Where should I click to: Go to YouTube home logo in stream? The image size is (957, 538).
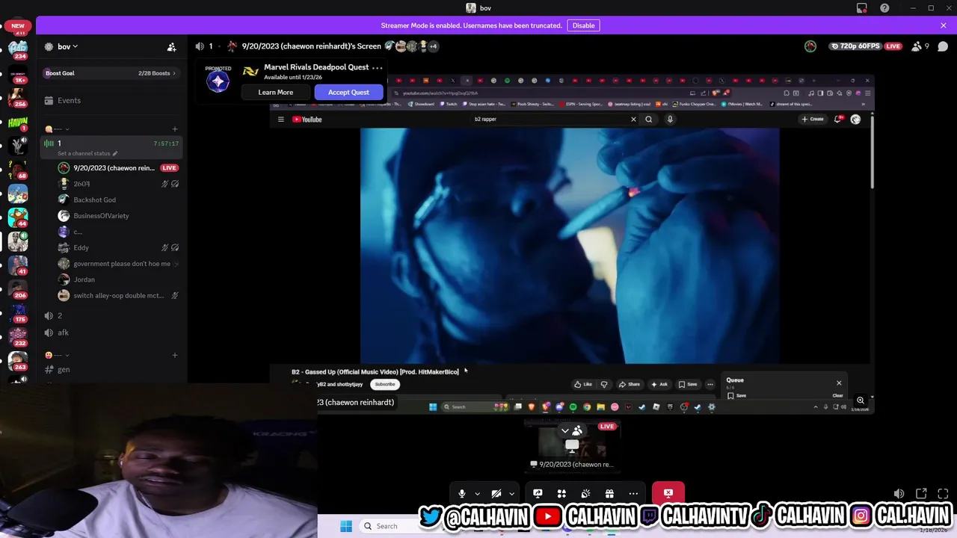point(307,120)
